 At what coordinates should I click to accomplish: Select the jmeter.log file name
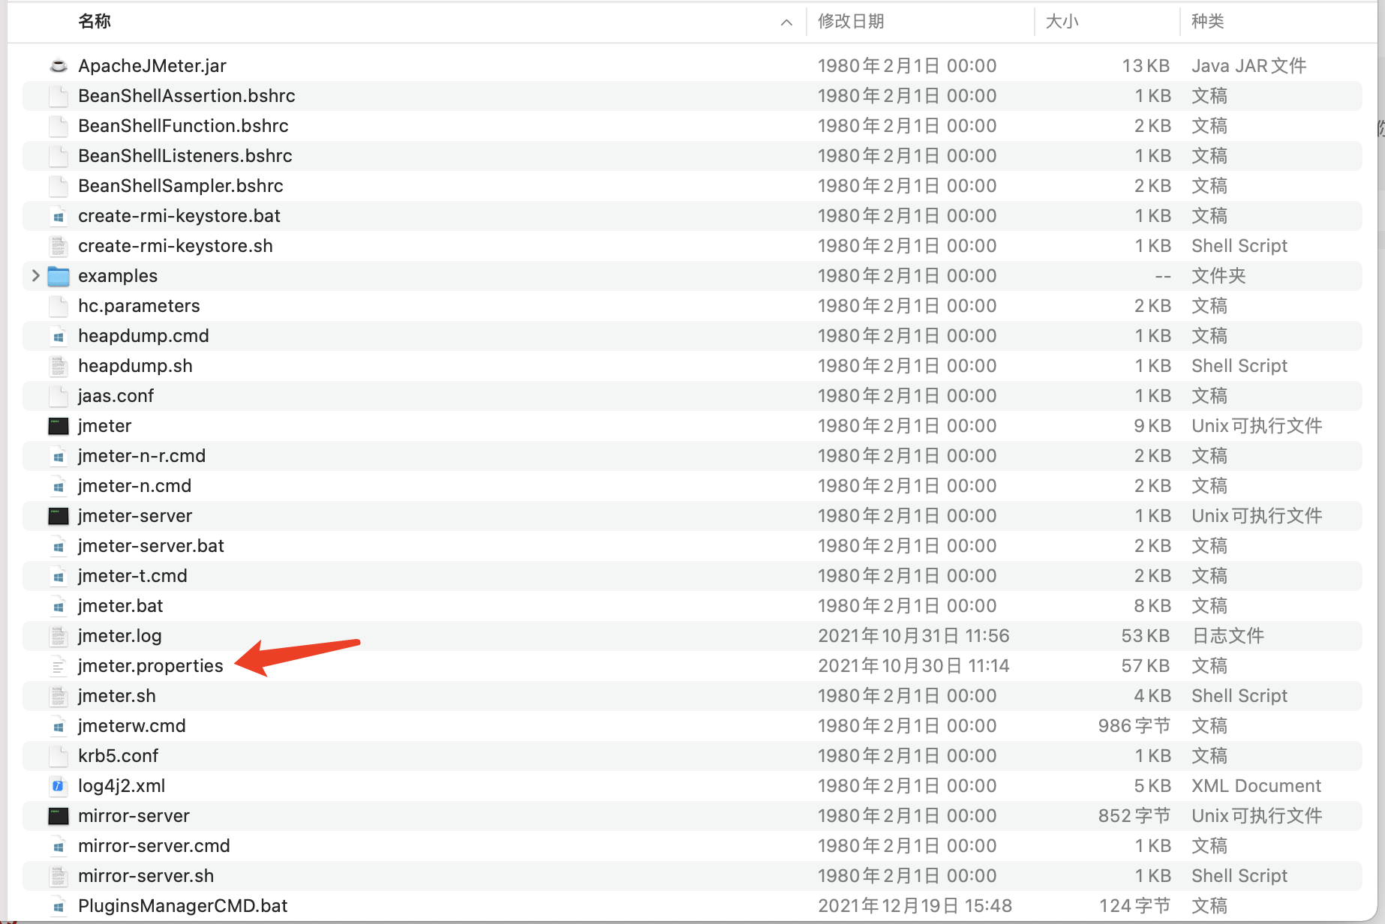120,636
